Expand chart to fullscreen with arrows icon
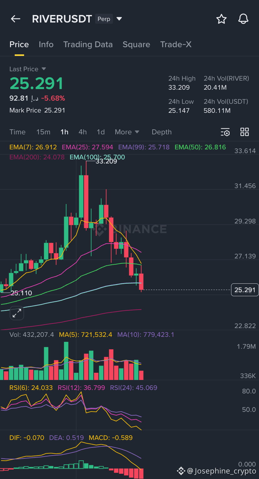259x479 pixels. 17,313
